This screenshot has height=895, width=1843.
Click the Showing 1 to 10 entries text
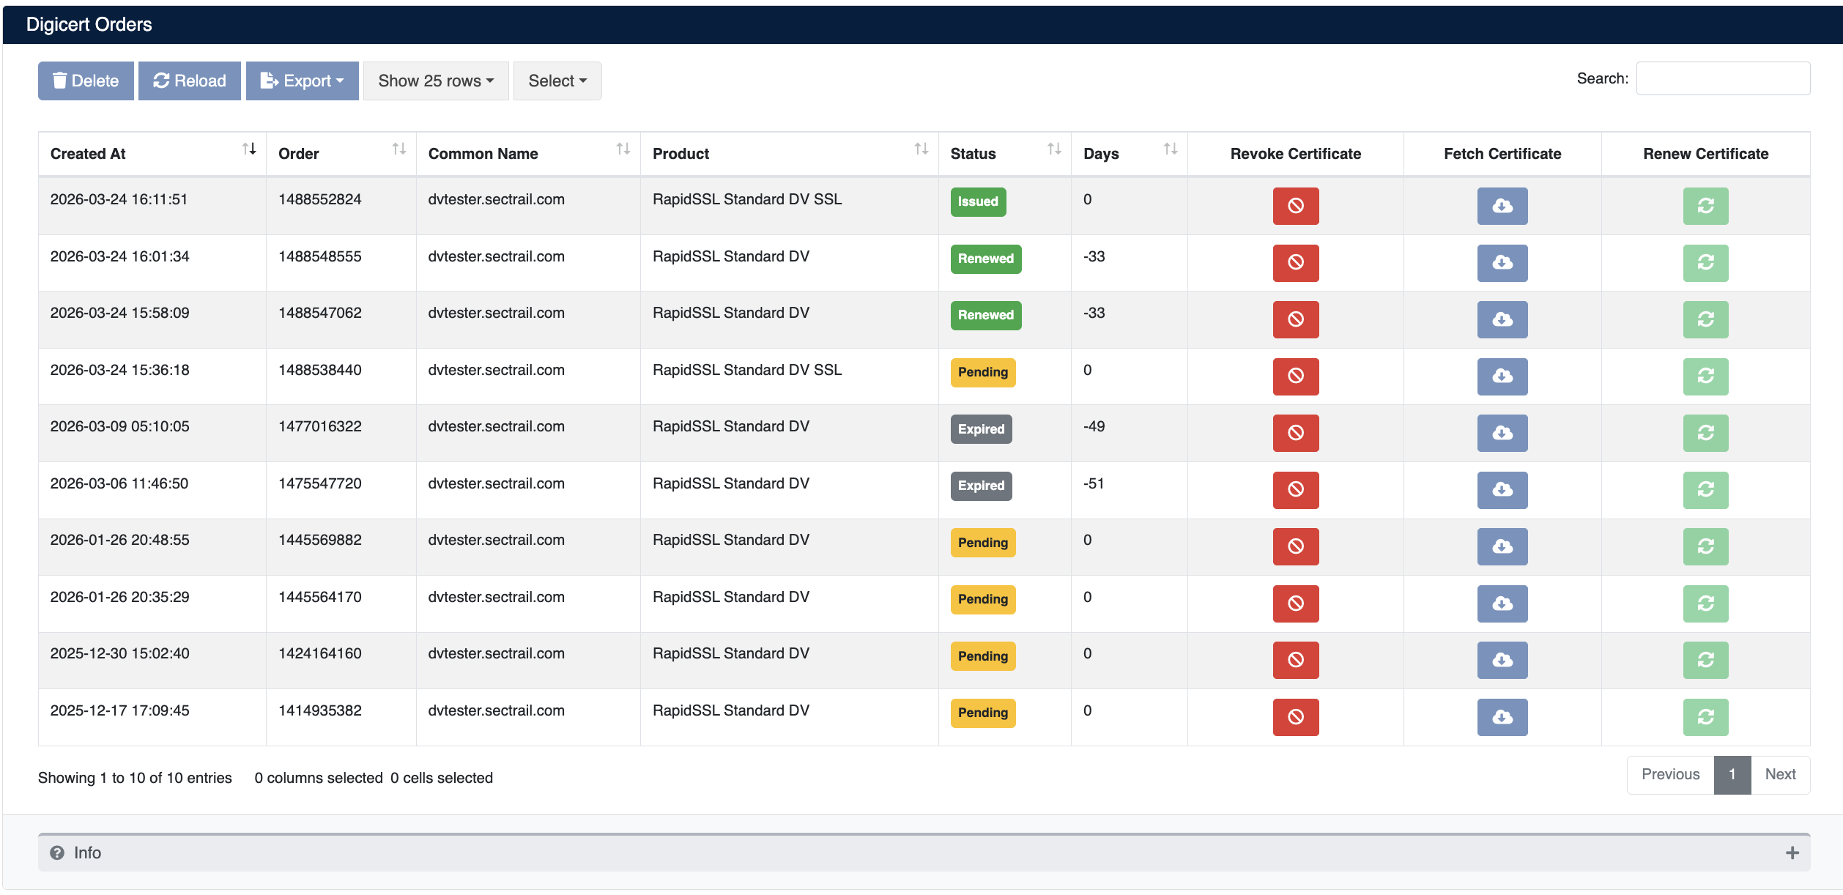pyautogui.click(x=135, y=778)
